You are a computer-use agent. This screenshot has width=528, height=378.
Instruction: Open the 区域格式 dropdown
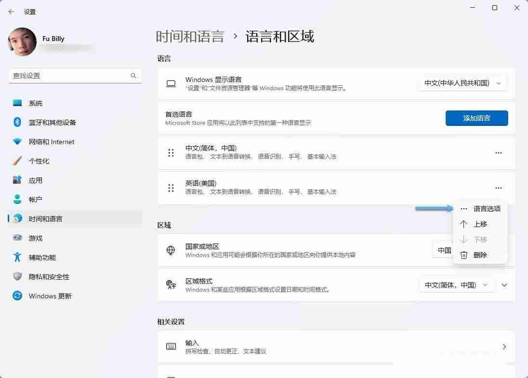[x=456, y=285]
